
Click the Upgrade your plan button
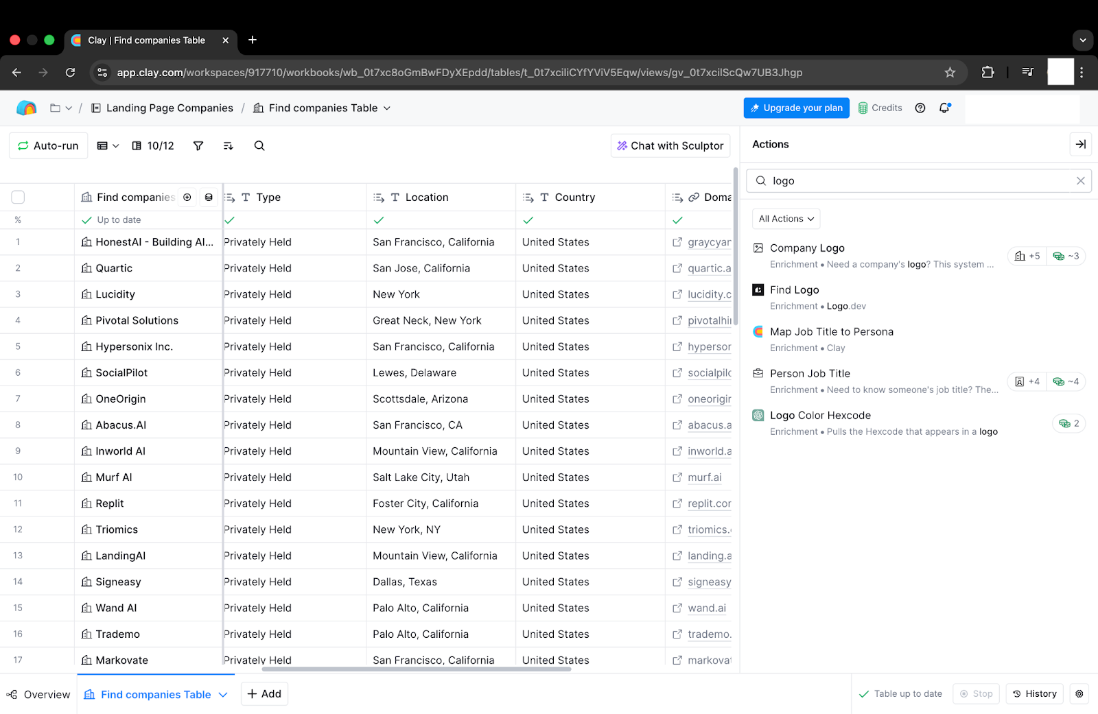point(797,108)
